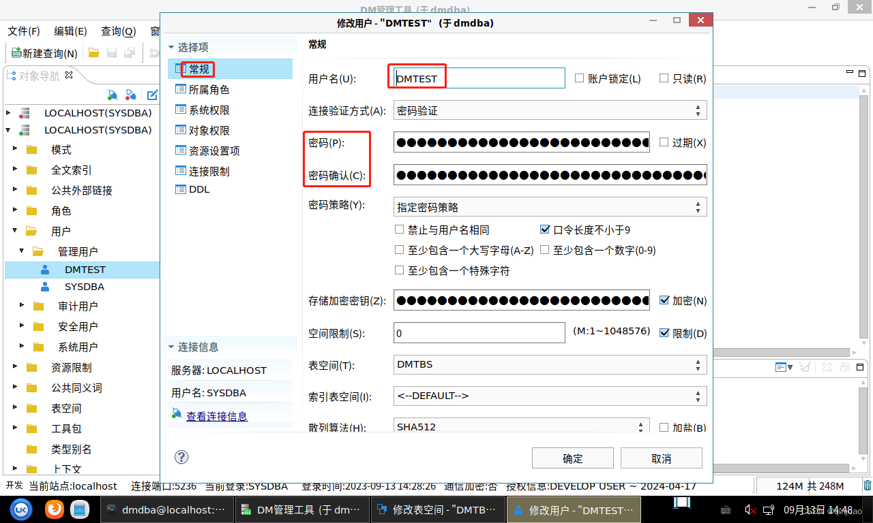Click the connect icon with green dot
This screenshot has height=523, width=873.
coord(113,95)
